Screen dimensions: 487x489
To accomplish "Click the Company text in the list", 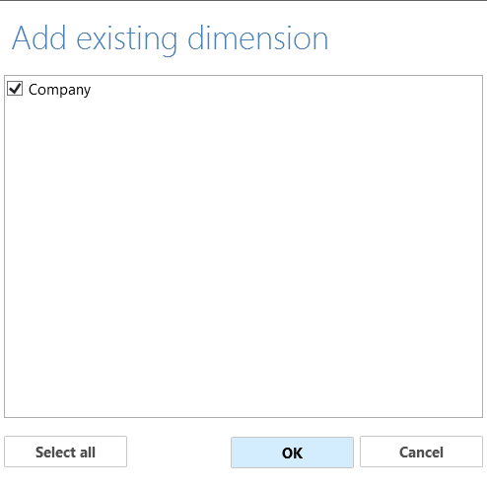I will 59,90.
